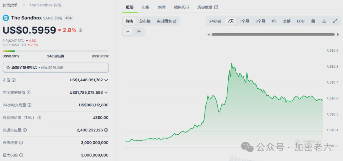
Task: Show info for 完全摊薄估值
Action: coord(29,92)
